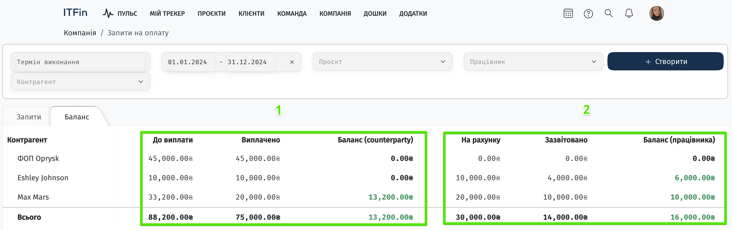The image size is (732, 230).
Task: Click total Виплачено 75,000.00₴
Action: (258, 217)
